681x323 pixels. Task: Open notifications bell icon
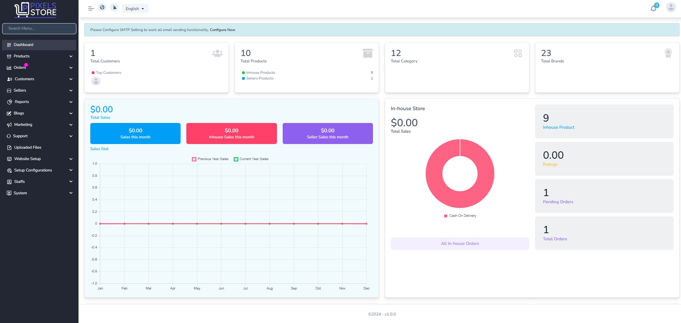coord(653,9)
